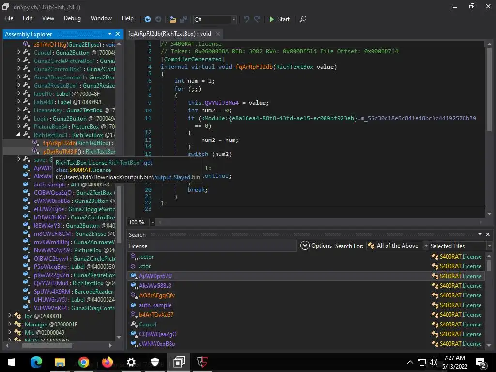
Task: Open Windows Security shield on taskbar
Action: [155, 362]
